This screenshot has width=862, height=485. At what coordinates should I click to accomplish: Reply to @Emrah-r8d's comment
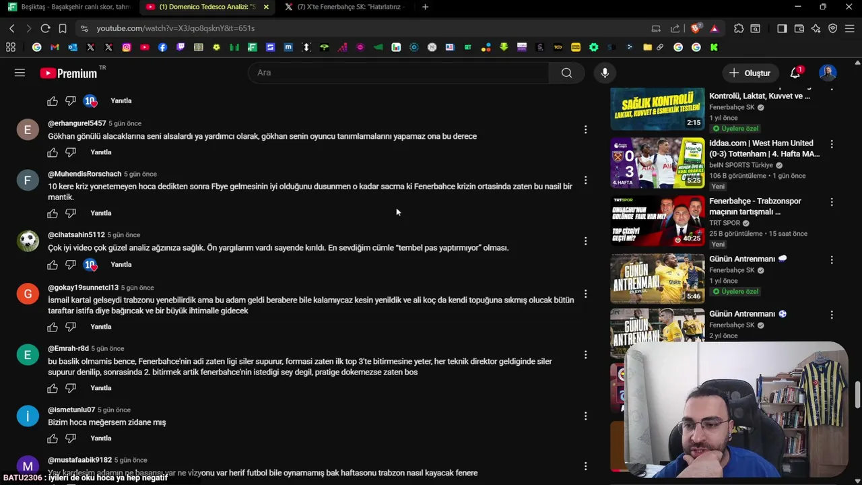pos(101,388)
